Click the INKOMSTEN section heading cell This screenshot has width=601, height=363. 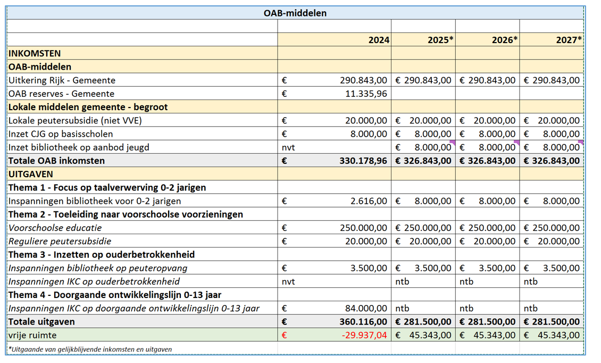(141, 53)
